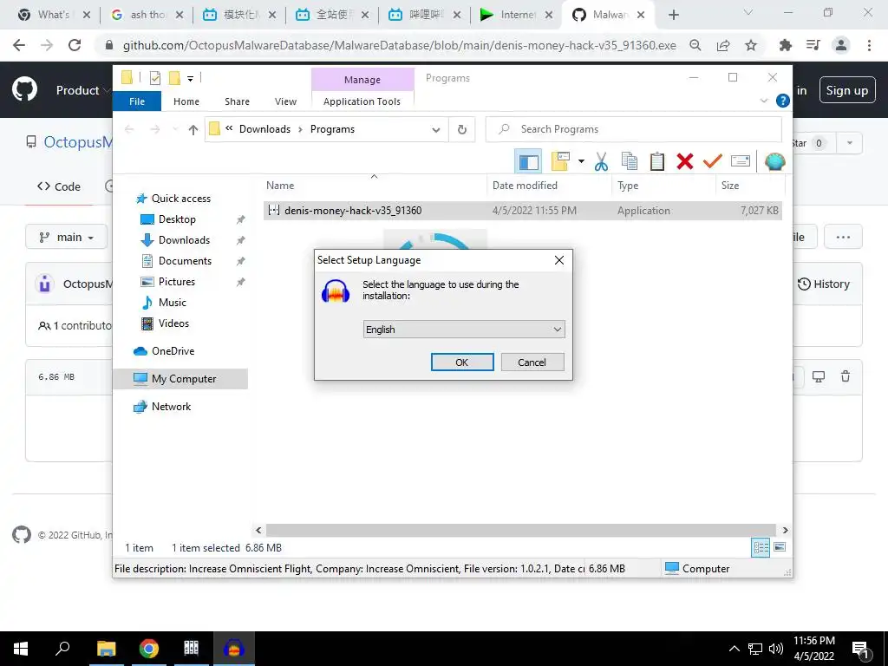Open Chrome from the taskbar
This screenshot has width=888, height=666.
[x=149, y=649]
